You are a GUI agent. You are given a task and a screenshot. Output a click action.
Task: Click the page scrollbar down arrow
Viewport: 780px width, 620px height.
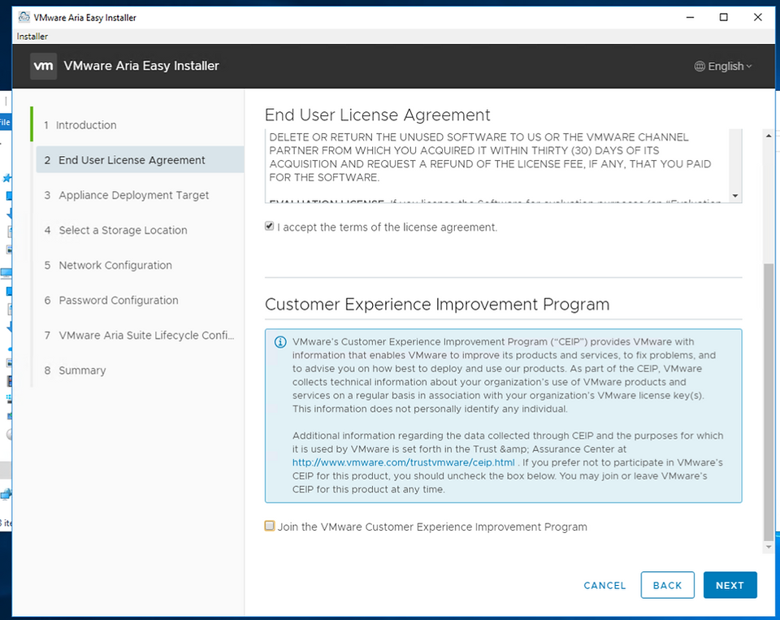[x=769, y=547]
